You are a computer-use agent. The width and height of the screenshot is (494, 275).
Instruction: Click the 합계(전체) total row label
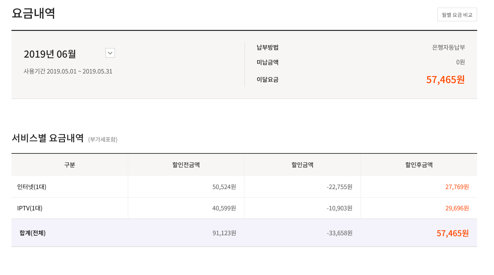[x=32, y=233]
